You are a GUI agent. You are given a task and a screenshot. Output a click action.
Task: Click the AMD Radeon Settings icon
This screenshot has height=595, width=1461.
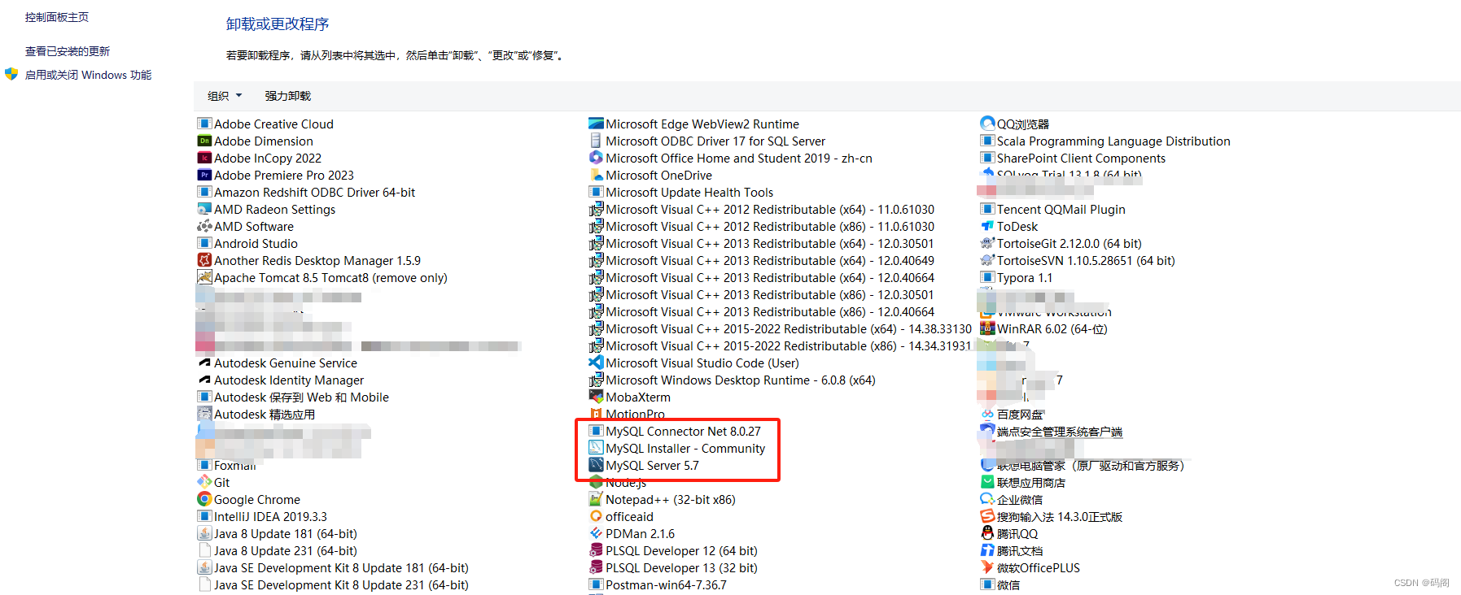tap(204, 209)
